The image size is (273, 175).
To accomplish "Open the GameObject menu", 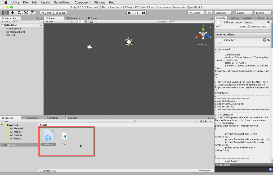I will point(62,2).
